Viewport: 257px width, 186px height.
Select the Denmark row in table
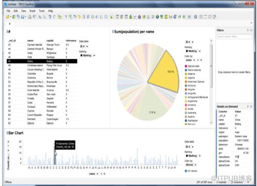(42, 119)
